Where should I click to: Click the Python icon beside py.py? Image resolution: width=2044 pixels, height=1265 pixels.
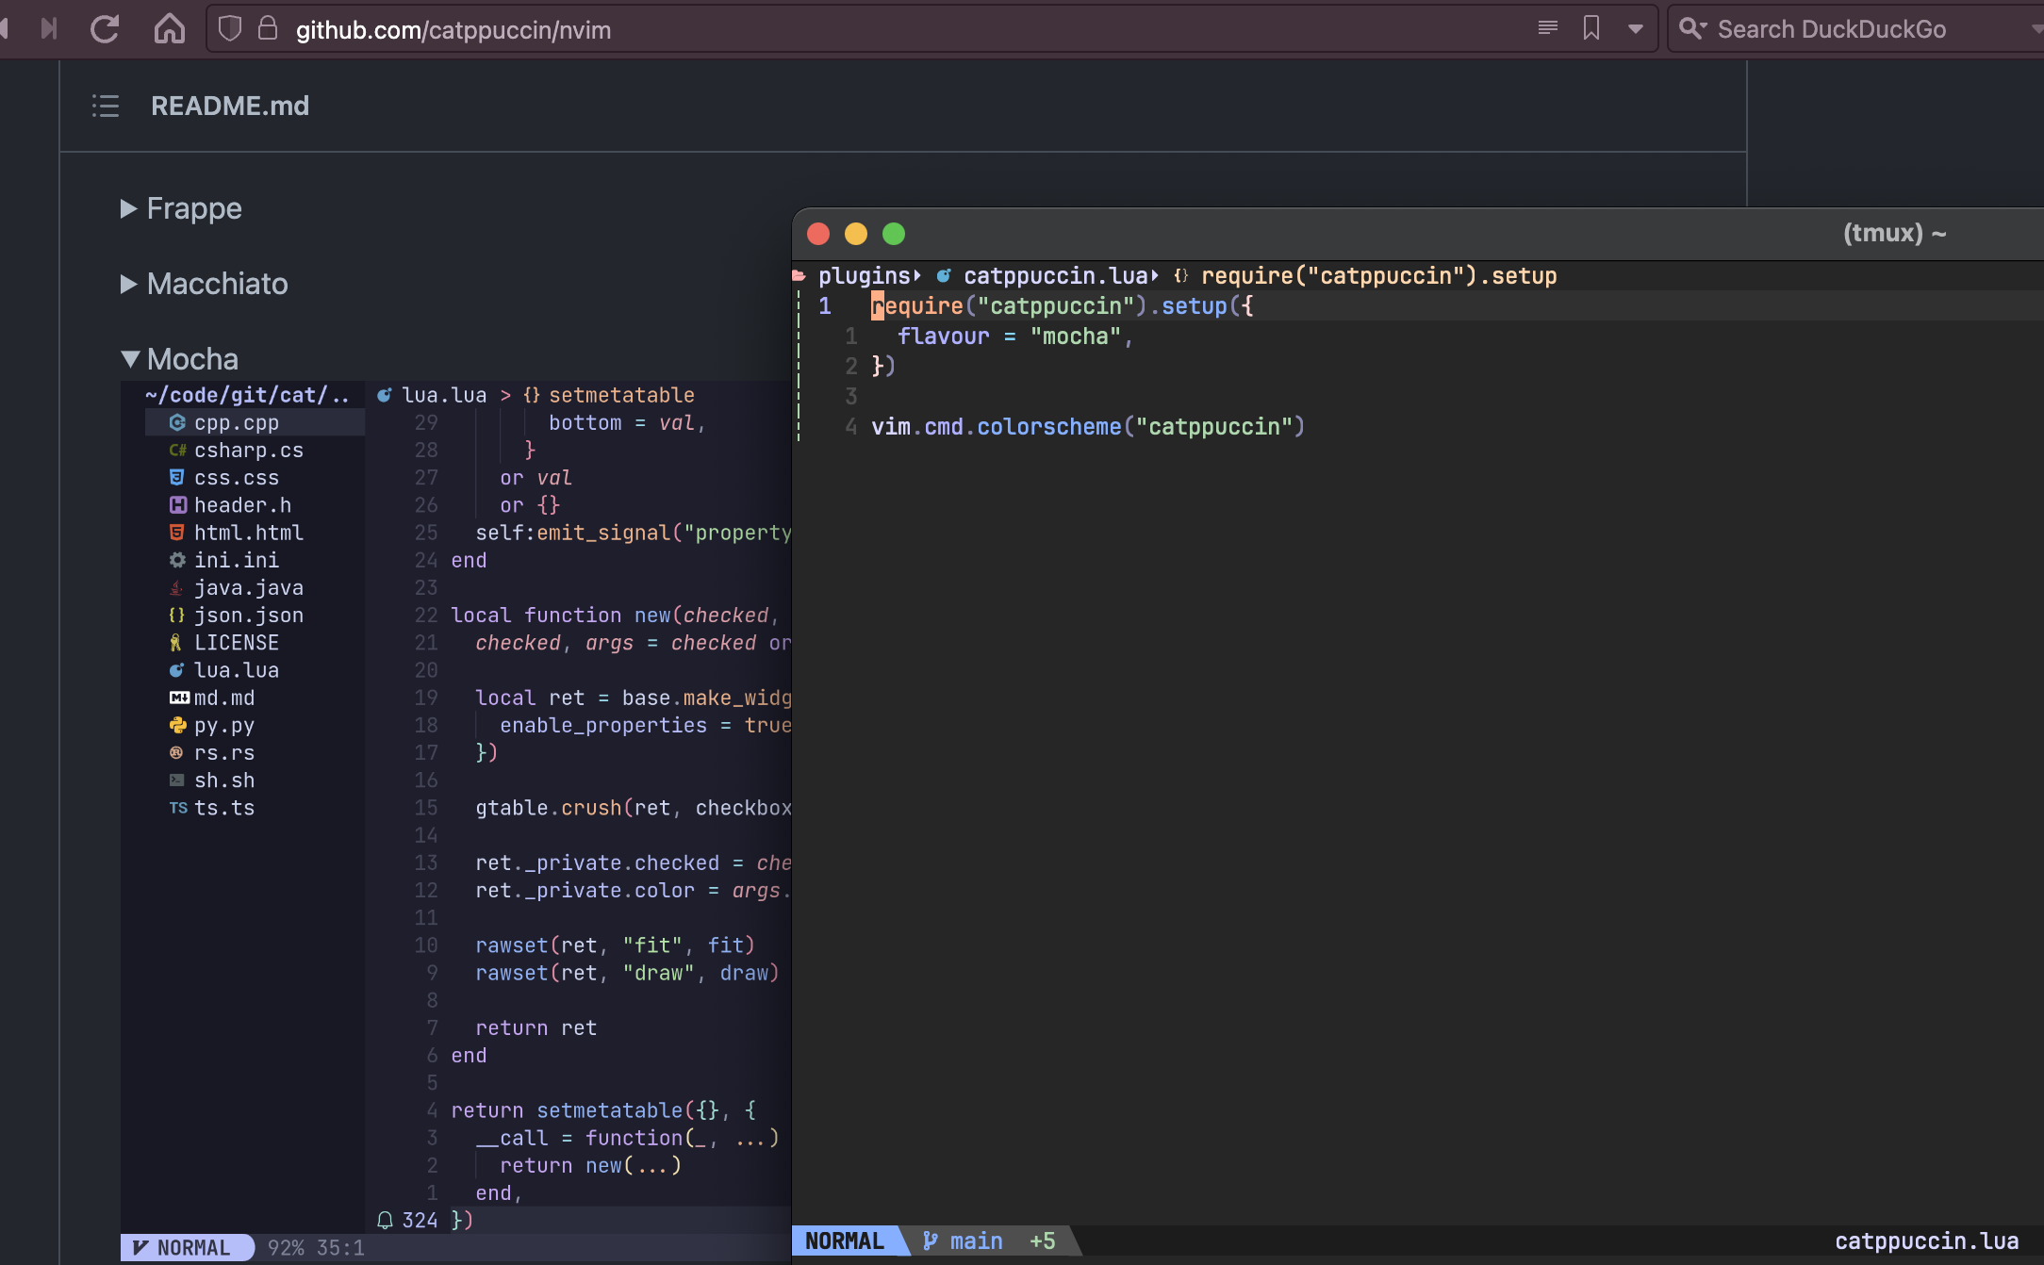coord(177,725)
